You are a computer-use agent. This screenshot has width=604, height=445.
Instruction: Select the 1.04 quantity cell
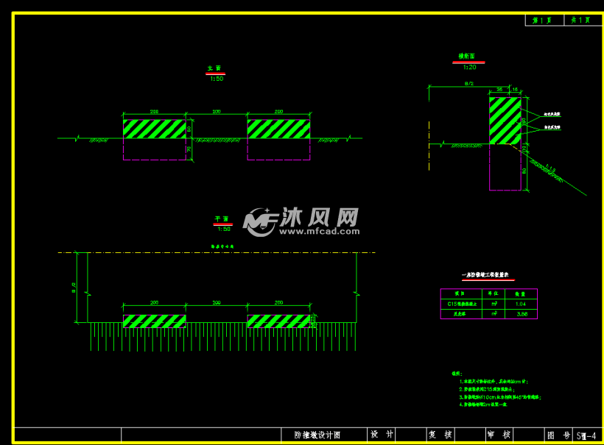(521, 304)
